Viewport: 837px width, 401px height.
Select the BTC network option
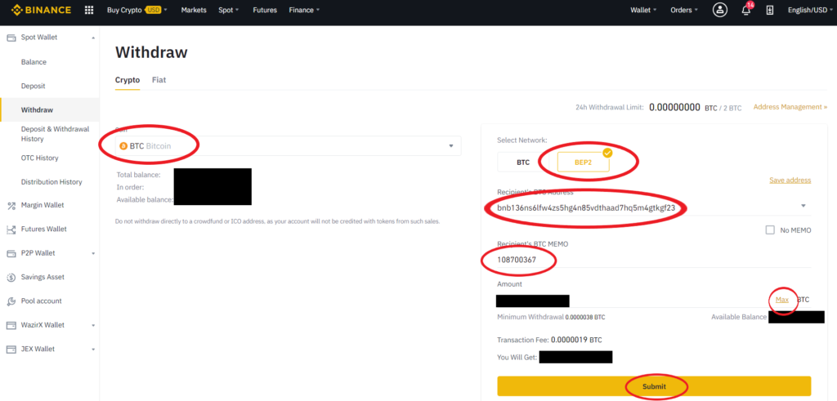point(523,162)
